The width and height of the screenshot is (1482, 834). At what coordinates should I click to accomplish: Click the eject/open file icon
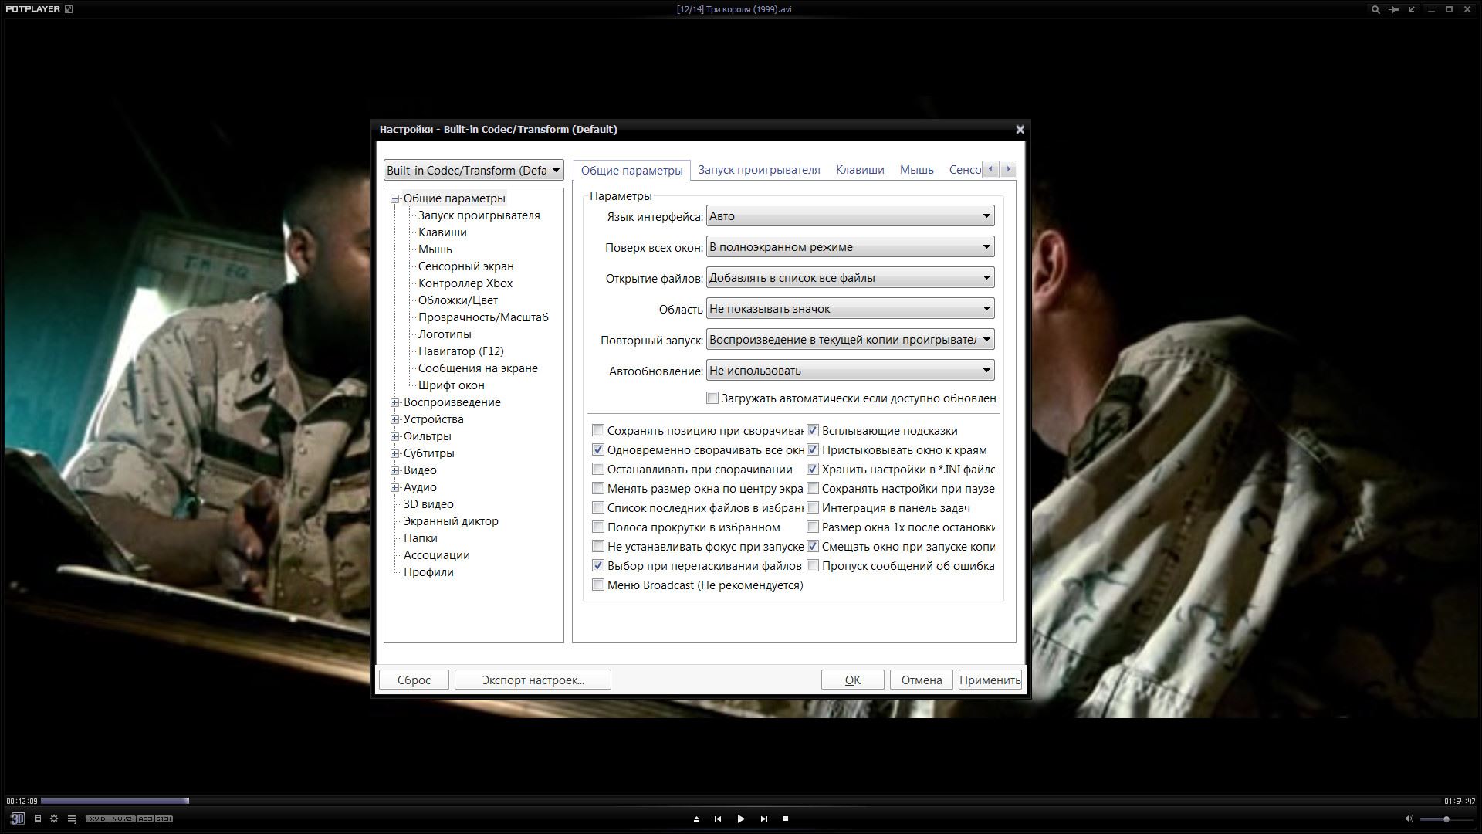coord(696,819)
